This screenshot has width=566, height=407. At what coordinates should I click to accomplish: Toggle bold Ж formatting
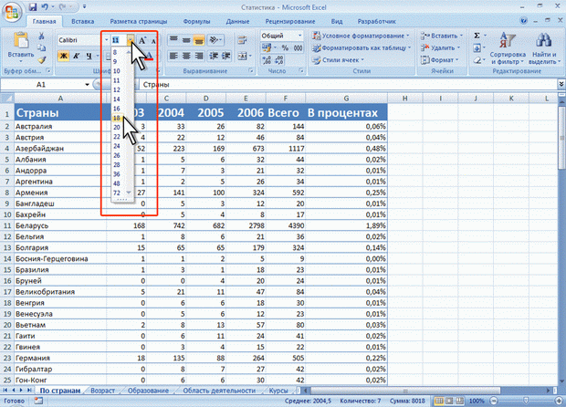(64, 56)
